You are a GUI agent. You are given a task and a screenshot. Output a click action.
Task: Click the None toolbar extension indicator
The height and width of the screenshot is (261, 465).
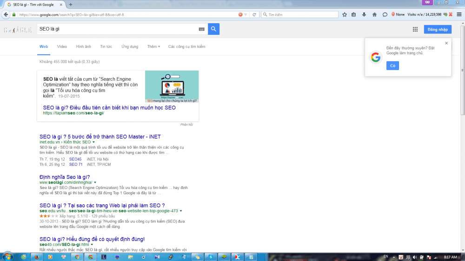[398, 14]
